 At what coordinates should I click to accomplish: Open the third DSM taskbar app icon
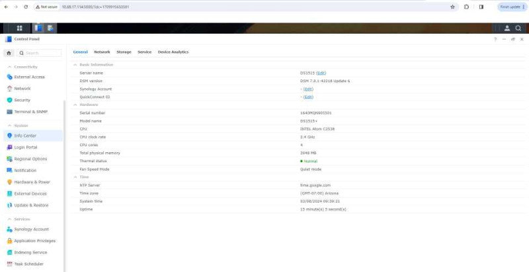[50, 28]
